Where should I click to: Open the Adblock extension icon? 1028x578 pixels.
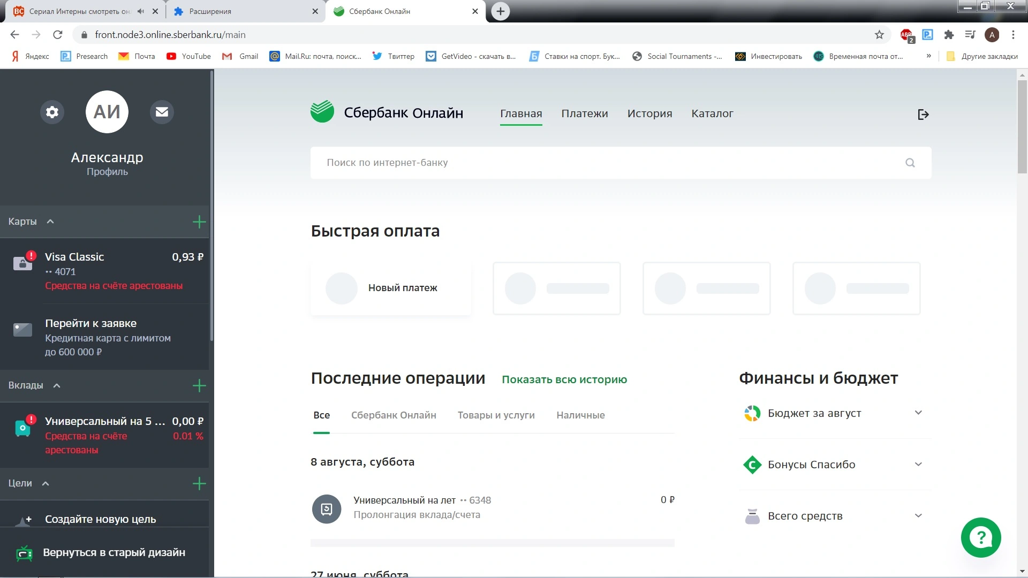[906, 35]
